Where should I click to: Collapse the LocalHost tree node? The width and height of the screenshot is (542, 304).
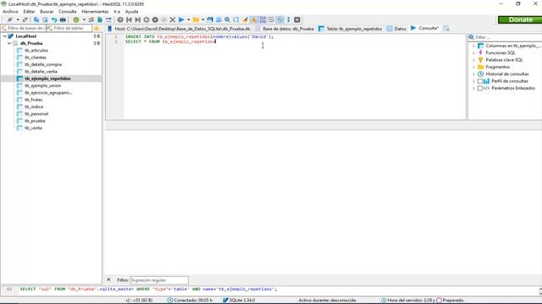pyautogui.click(x=4, y=36)
